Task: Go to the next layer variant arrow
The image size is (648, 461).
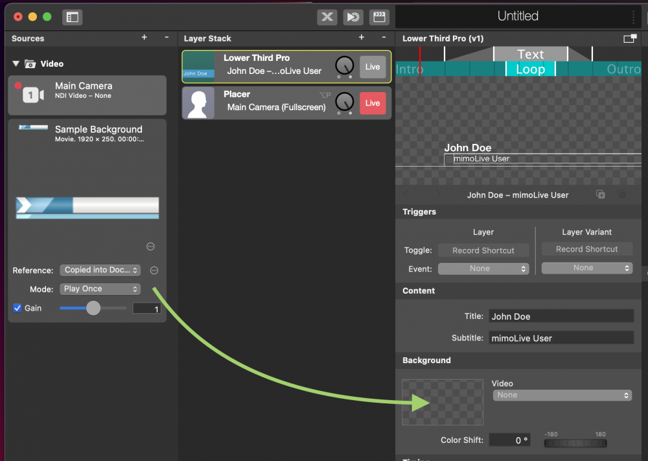Action: click(438, 195)
